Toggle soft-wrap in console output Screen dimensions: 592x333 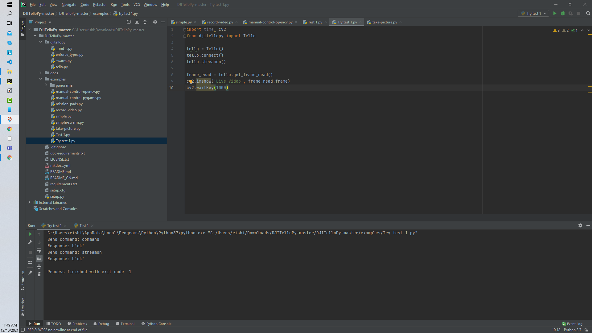[39, 251]
